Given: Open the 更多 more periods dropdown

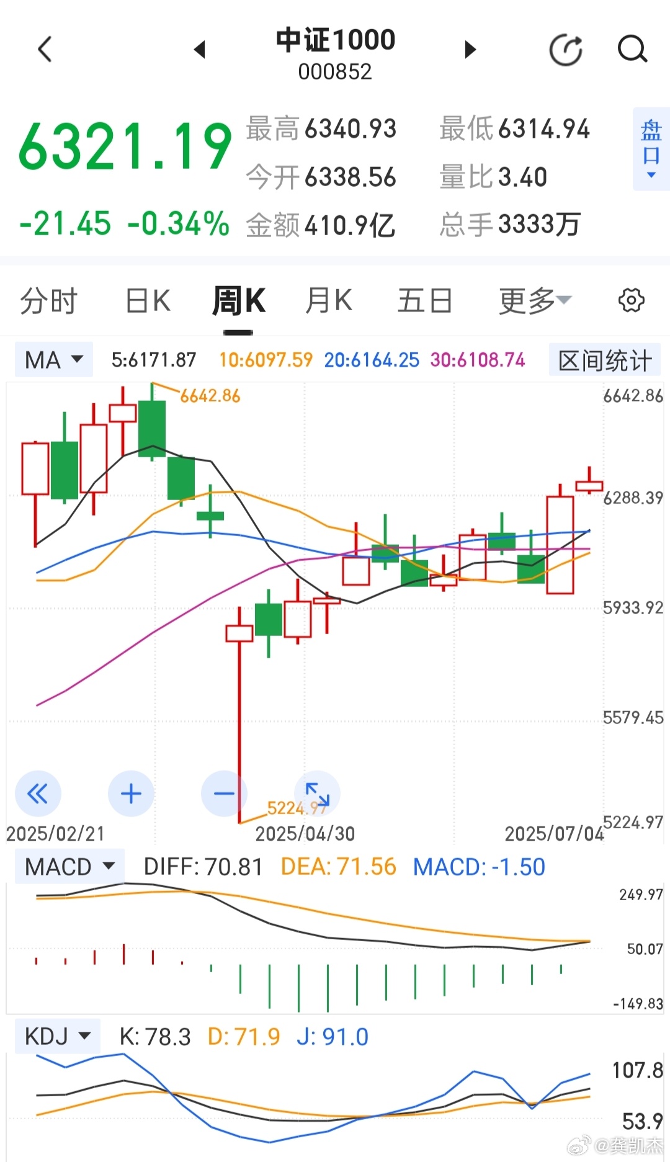Looking at the screenshot, I should (535, 301).
